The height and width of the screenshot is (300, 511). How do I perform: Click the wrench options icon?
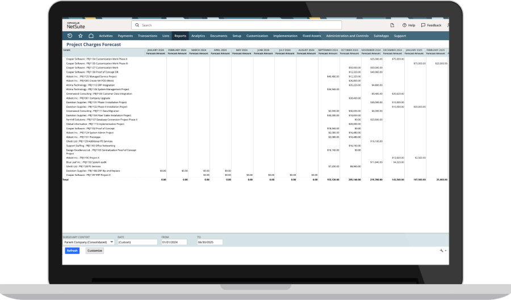point(442,250)
